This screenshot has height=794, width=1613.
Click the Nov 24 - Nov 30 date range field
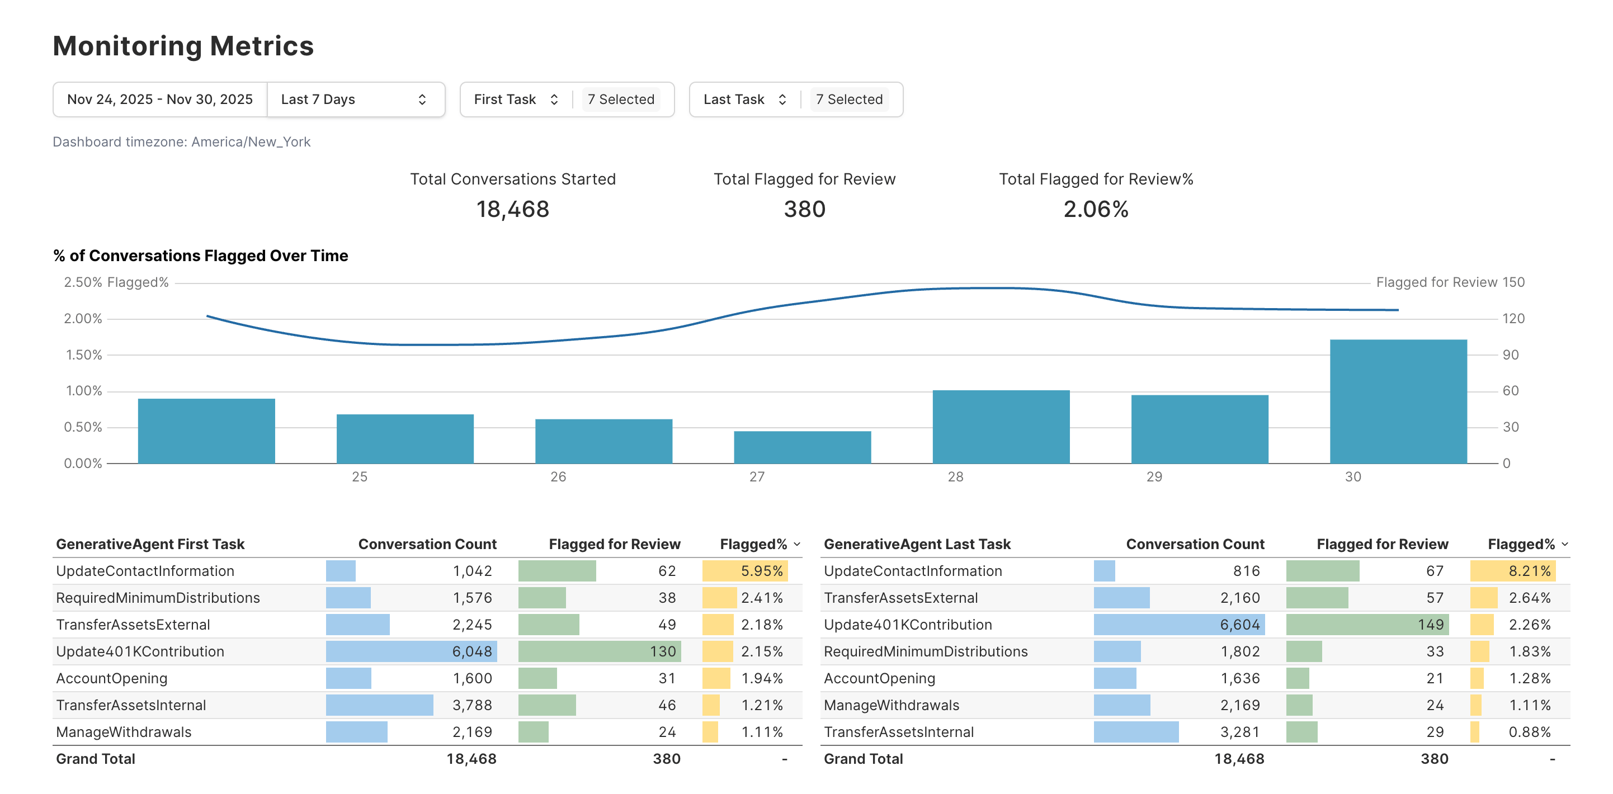(x=161, y=100)
